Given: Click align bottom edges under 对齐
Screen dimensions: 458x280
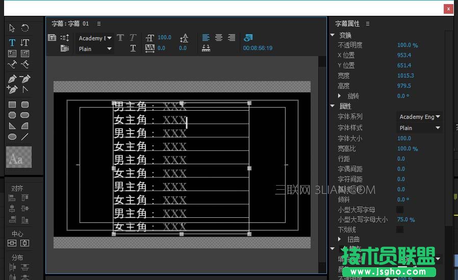Looking at the screenshot, I should point(25,219).
